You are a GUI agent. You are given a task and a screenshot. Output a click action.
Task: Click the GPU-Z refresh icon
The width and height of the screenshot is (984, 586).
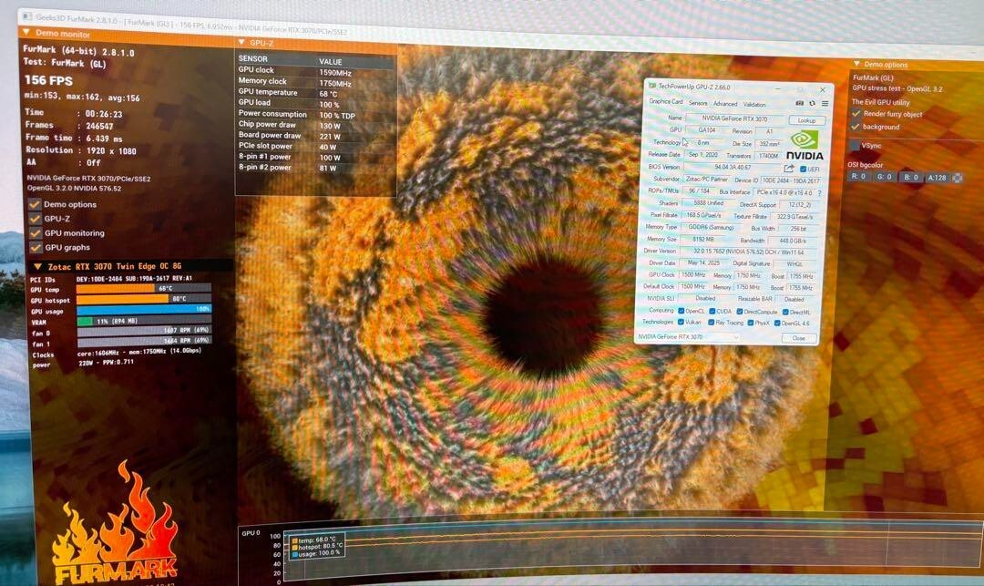pyautogui.click(x=812, y=104)
